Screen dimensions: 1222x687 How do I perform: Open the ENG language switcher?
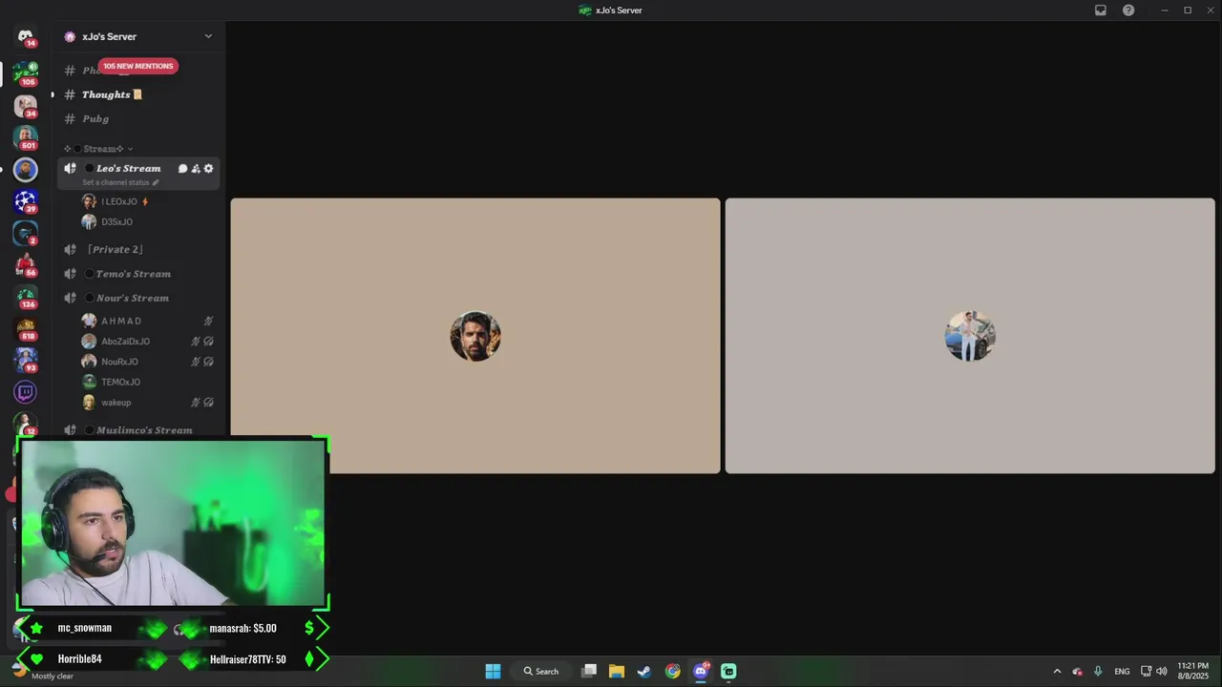[1122, 671]
